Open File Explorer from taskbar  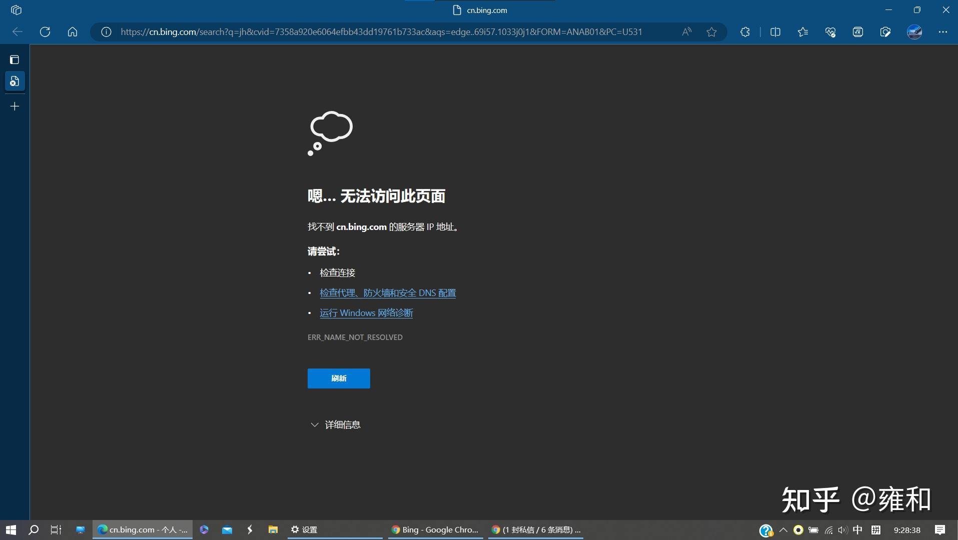(273, 530)
